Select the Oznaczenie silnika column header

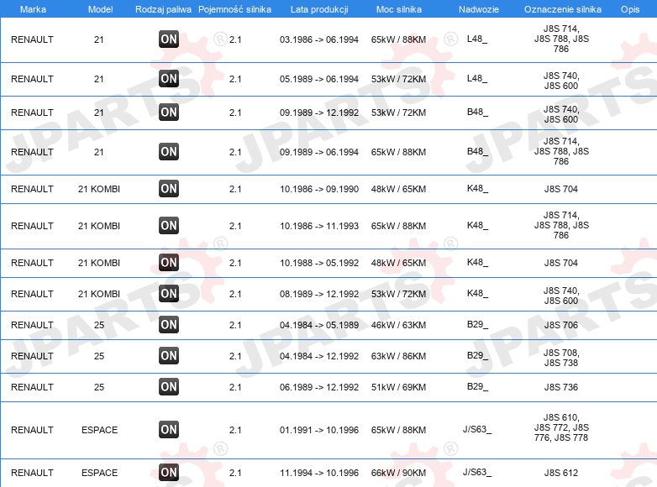coord(563,9)
